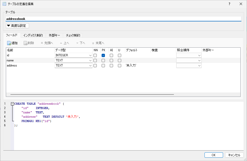This screenshot has width=247, height=161.
Task: Click the 末尾へ move-to-bottom icon
Action: [x=93, y=43]
